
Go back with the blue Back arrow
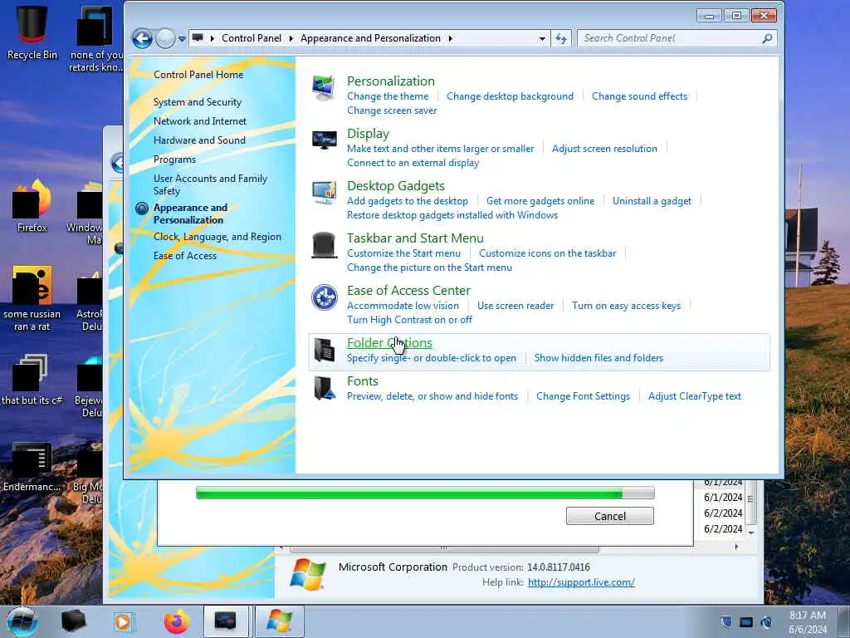(142, 38)
